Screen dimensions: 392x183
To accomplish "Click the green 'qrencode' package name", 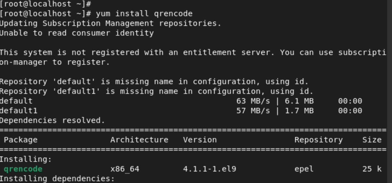I will (23, 169).
